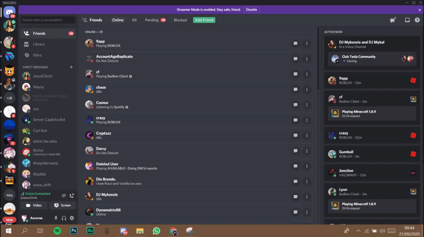Open Nitro in the sidebar
Viewport: 424px width, 237px height.
(x=48, y=55)
